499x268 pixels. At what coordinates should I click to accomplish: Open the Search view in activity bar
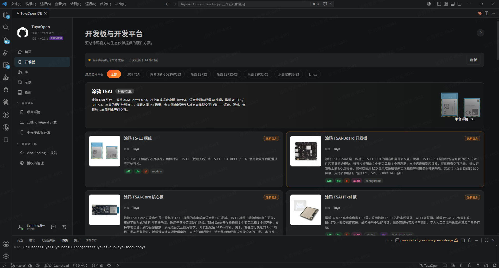click(6, 27)
